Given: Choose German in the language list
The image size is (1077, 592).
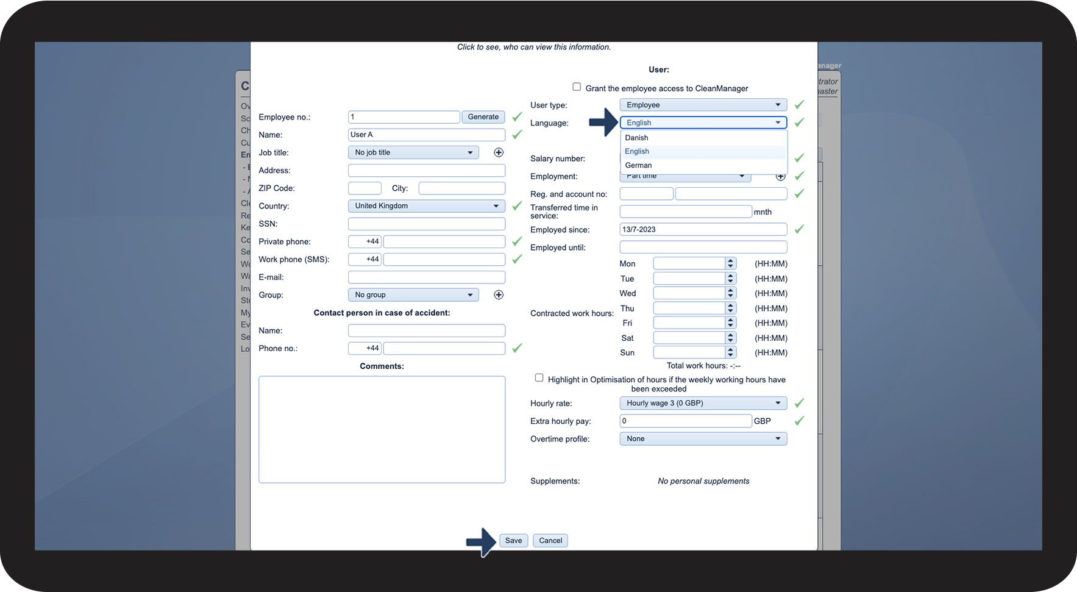Looking at the screenshot, I should click(x=638, y=165).
